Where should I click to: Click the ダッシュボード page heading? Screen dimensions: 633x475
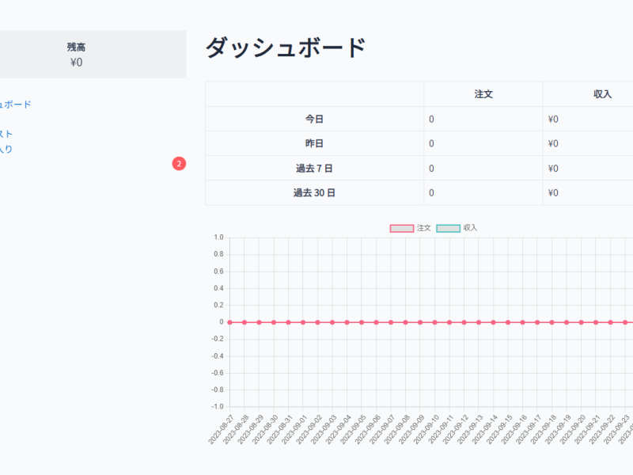tap(286, 45)
